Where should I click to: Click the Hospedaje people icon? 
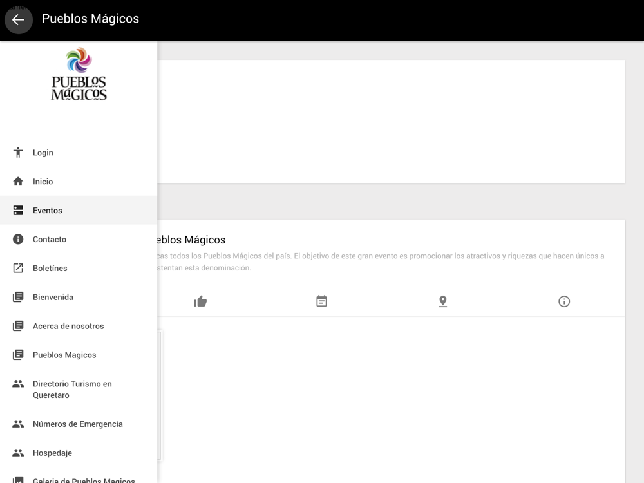[x=18, y=453]
